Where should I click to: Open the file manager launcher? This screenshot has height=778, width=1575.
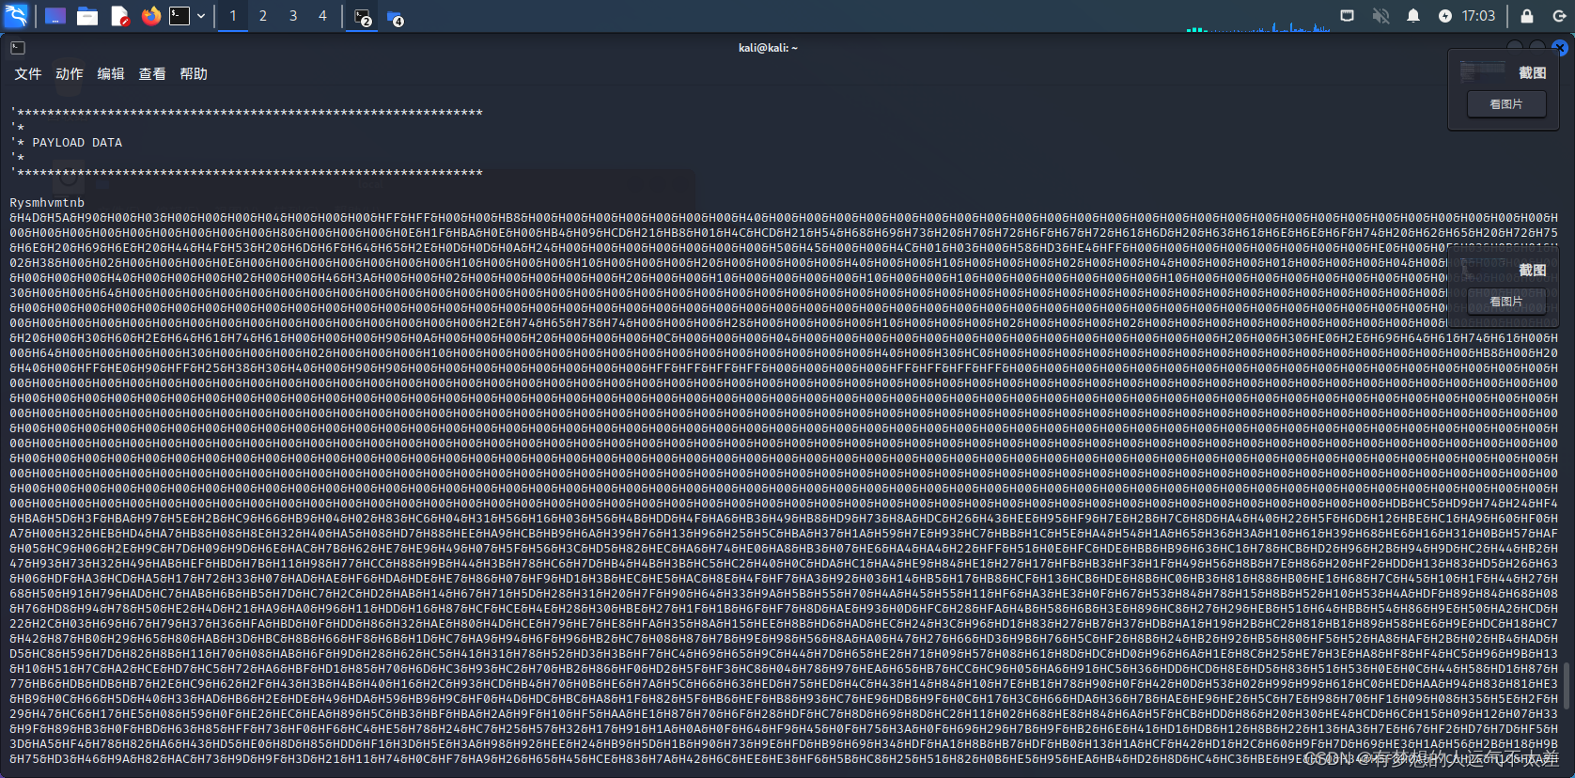87,16
